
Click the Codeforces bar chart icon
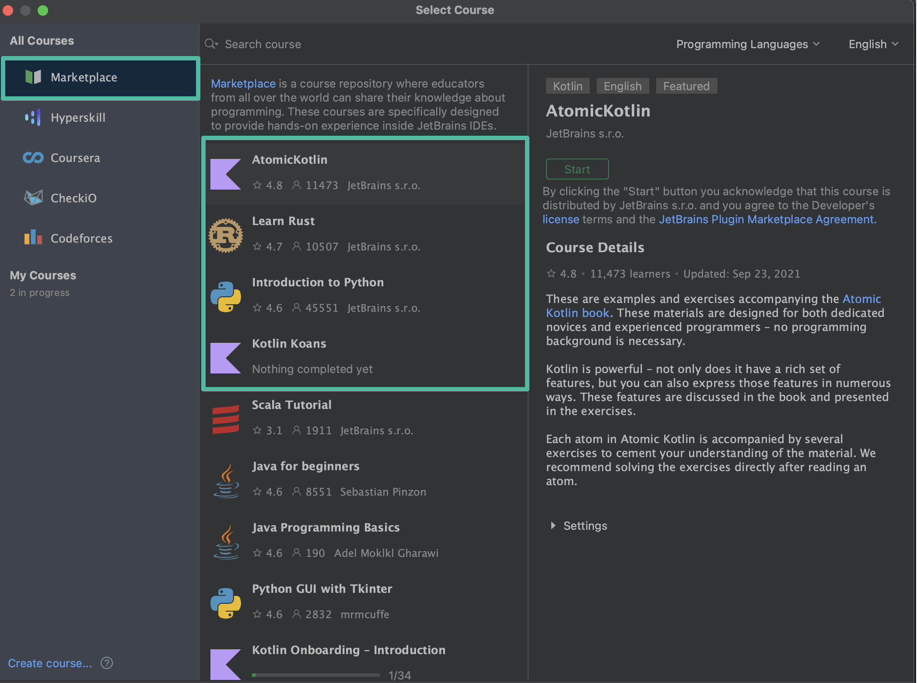tap(33, 238)
